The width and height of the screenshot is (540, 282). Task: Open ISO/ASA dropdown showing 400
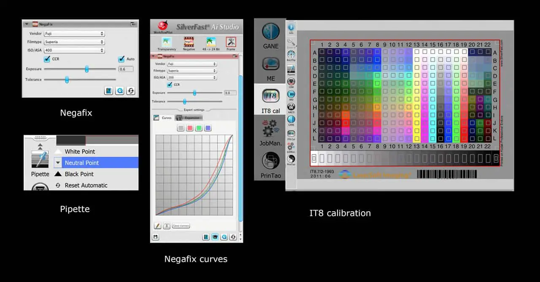pyautogui.click(x=74, y=51)
